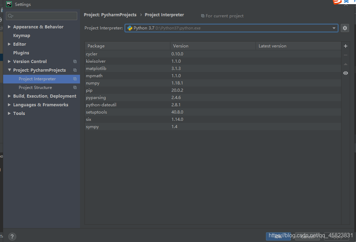This screenshot has width=356, height=242.
Task: Click the settings search input field
Action: [42, 16]
